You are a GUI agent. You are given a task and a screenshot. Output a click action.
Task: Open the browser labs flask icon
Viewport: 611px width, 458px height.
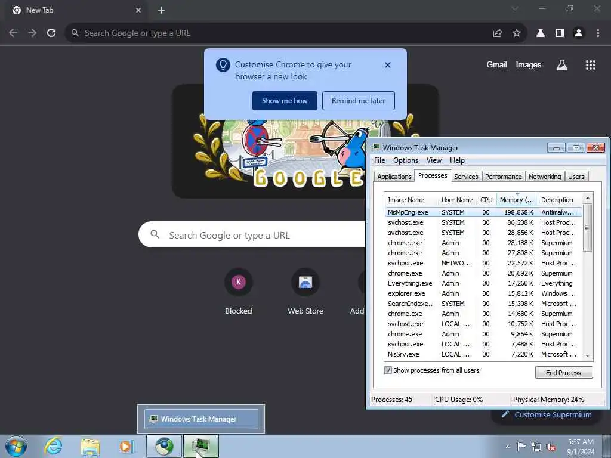(541, 33)
